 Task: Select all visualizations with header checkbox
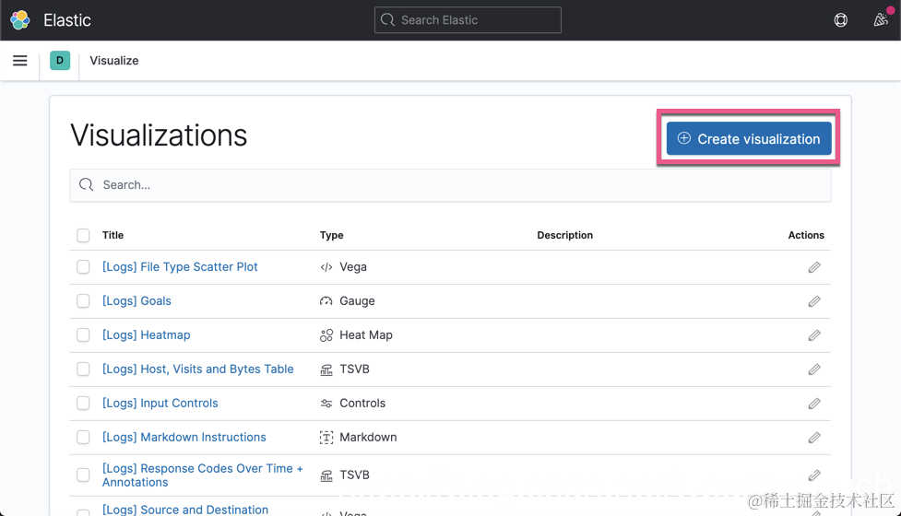83,235
